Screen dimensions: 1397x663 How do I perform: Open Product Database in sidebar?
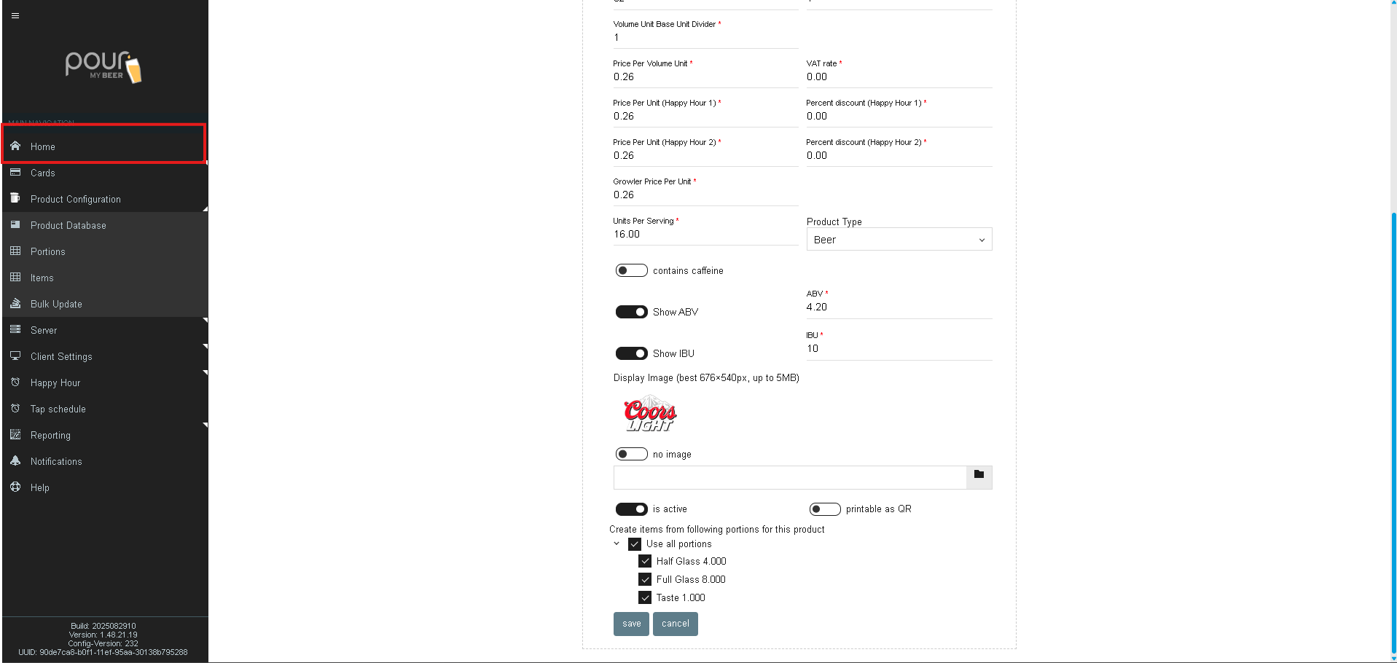pos(68,225)
